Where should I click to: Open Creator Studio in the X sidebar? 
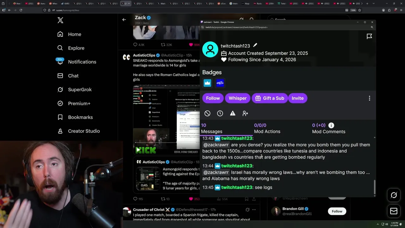point(78,131)
